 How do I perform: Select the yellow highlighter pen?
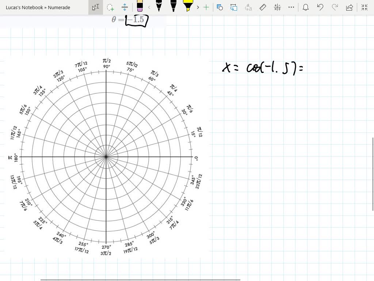pos(188,7)
